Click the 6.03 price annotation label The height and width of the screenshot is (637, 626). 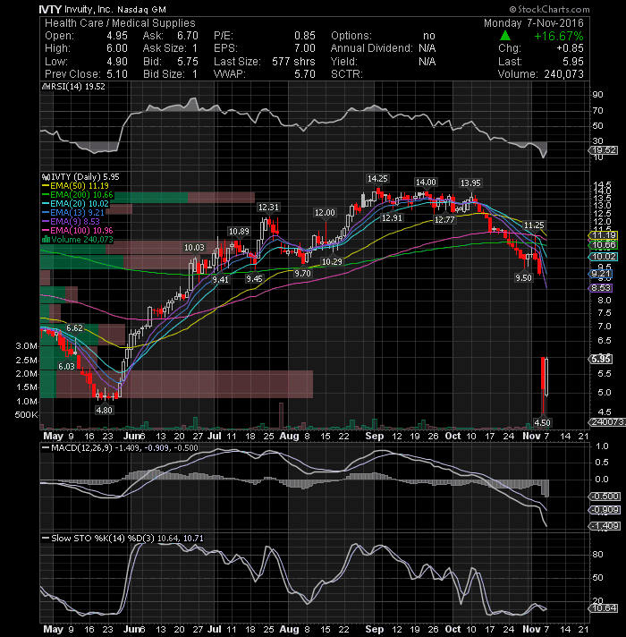[x=66, y=367]
